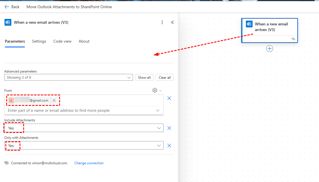Image resolution: width=319 pixels, height=182 pixels.
Task: Click the Change connection link
Action: tap(89, 163)
